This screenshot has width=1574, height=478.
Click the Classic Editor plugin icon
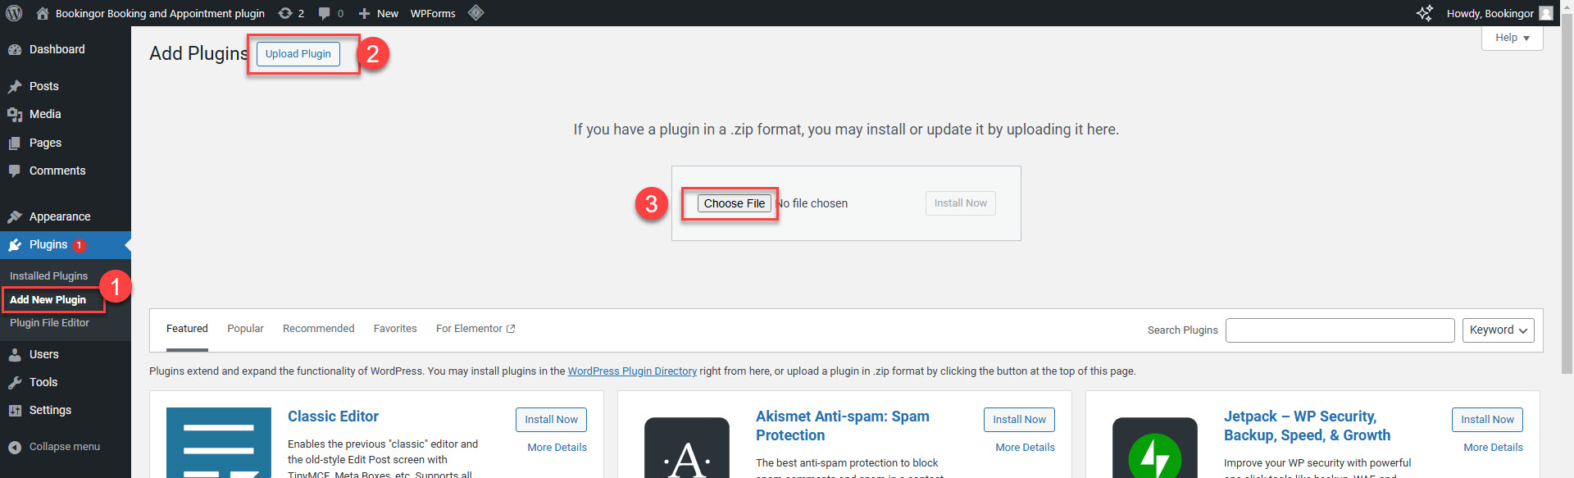tap(219, 443)
